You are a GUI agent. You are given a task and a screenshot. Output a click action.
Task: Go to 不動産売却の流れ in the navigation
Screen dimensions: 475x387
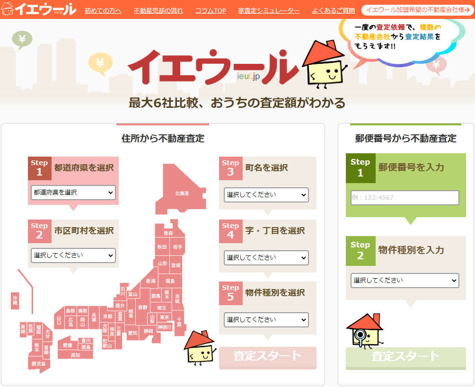tap(158, 10)
